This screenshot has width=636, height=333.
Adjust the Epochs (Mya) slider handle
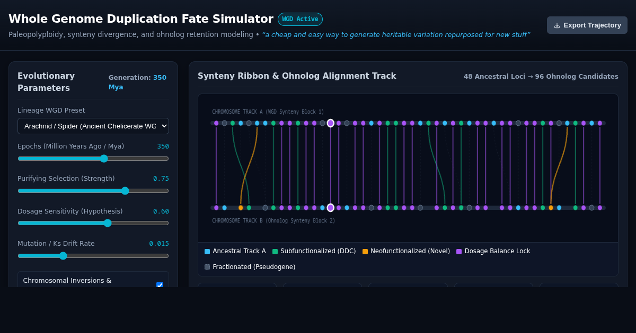tap(104, 159)
